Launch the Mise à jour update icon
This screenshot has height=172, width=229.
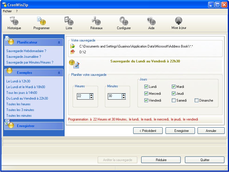click(179, 21)
